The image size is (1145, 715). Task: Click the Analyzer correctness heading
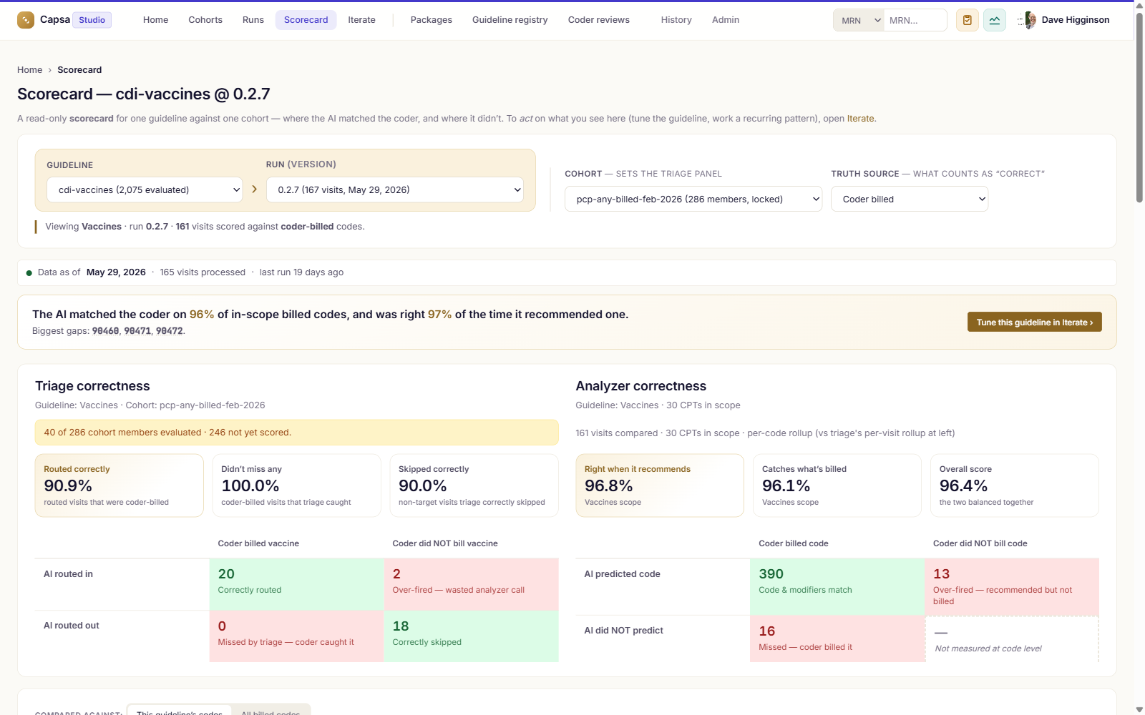tap(640, 386)
